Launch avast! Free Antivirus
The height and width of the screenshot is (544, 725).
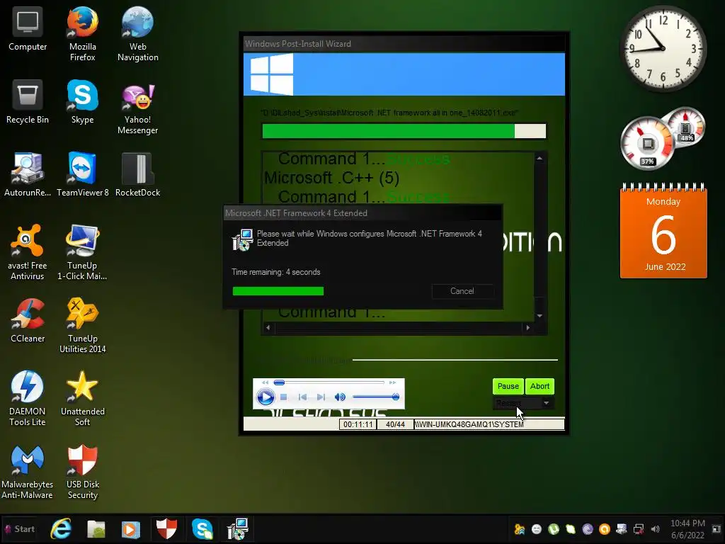28,253
